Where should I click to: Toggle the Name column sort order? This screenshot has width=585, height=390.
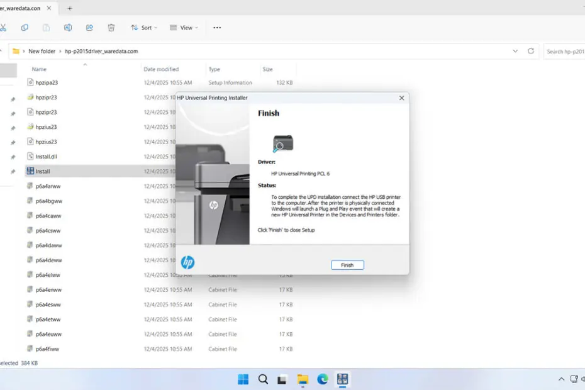pyautogui.click(x=39, y=69)
